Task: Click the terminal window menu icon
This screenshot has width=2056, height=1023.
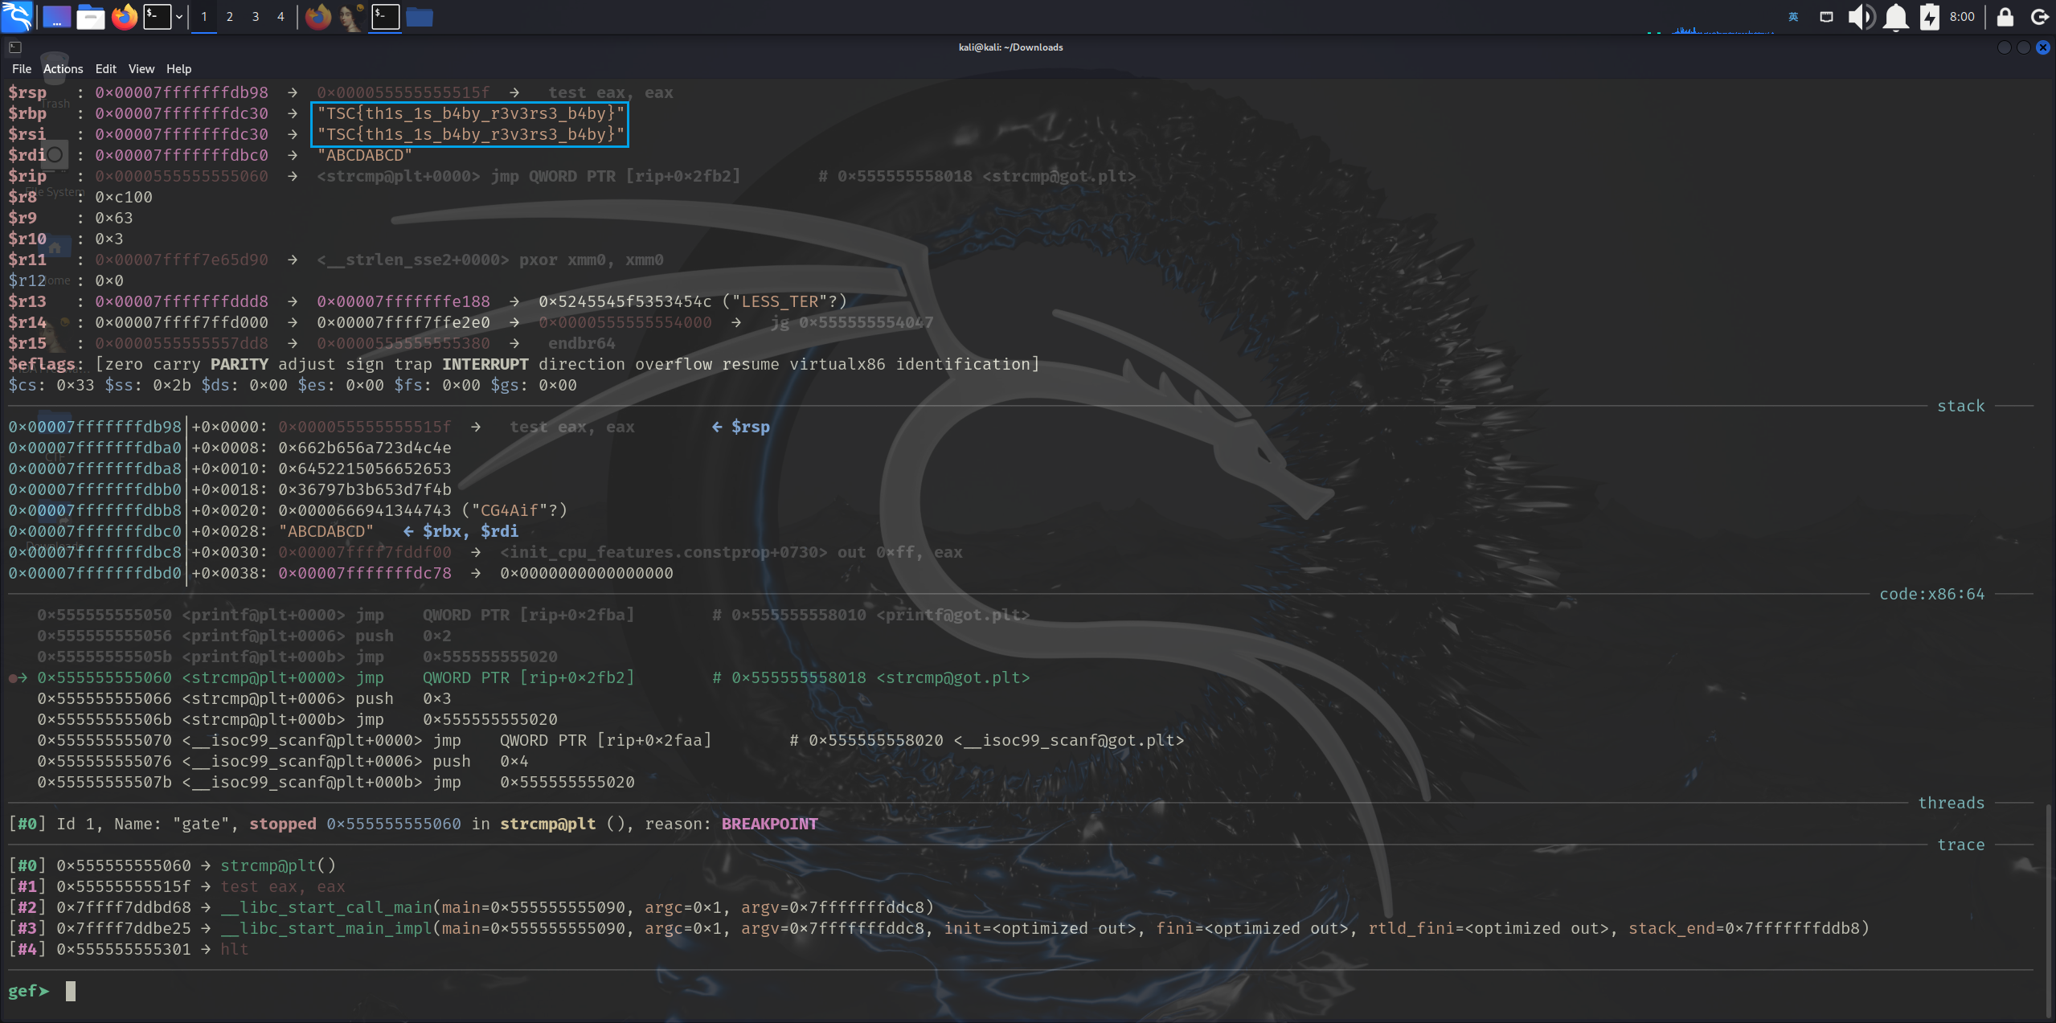Action: point(15,47)
